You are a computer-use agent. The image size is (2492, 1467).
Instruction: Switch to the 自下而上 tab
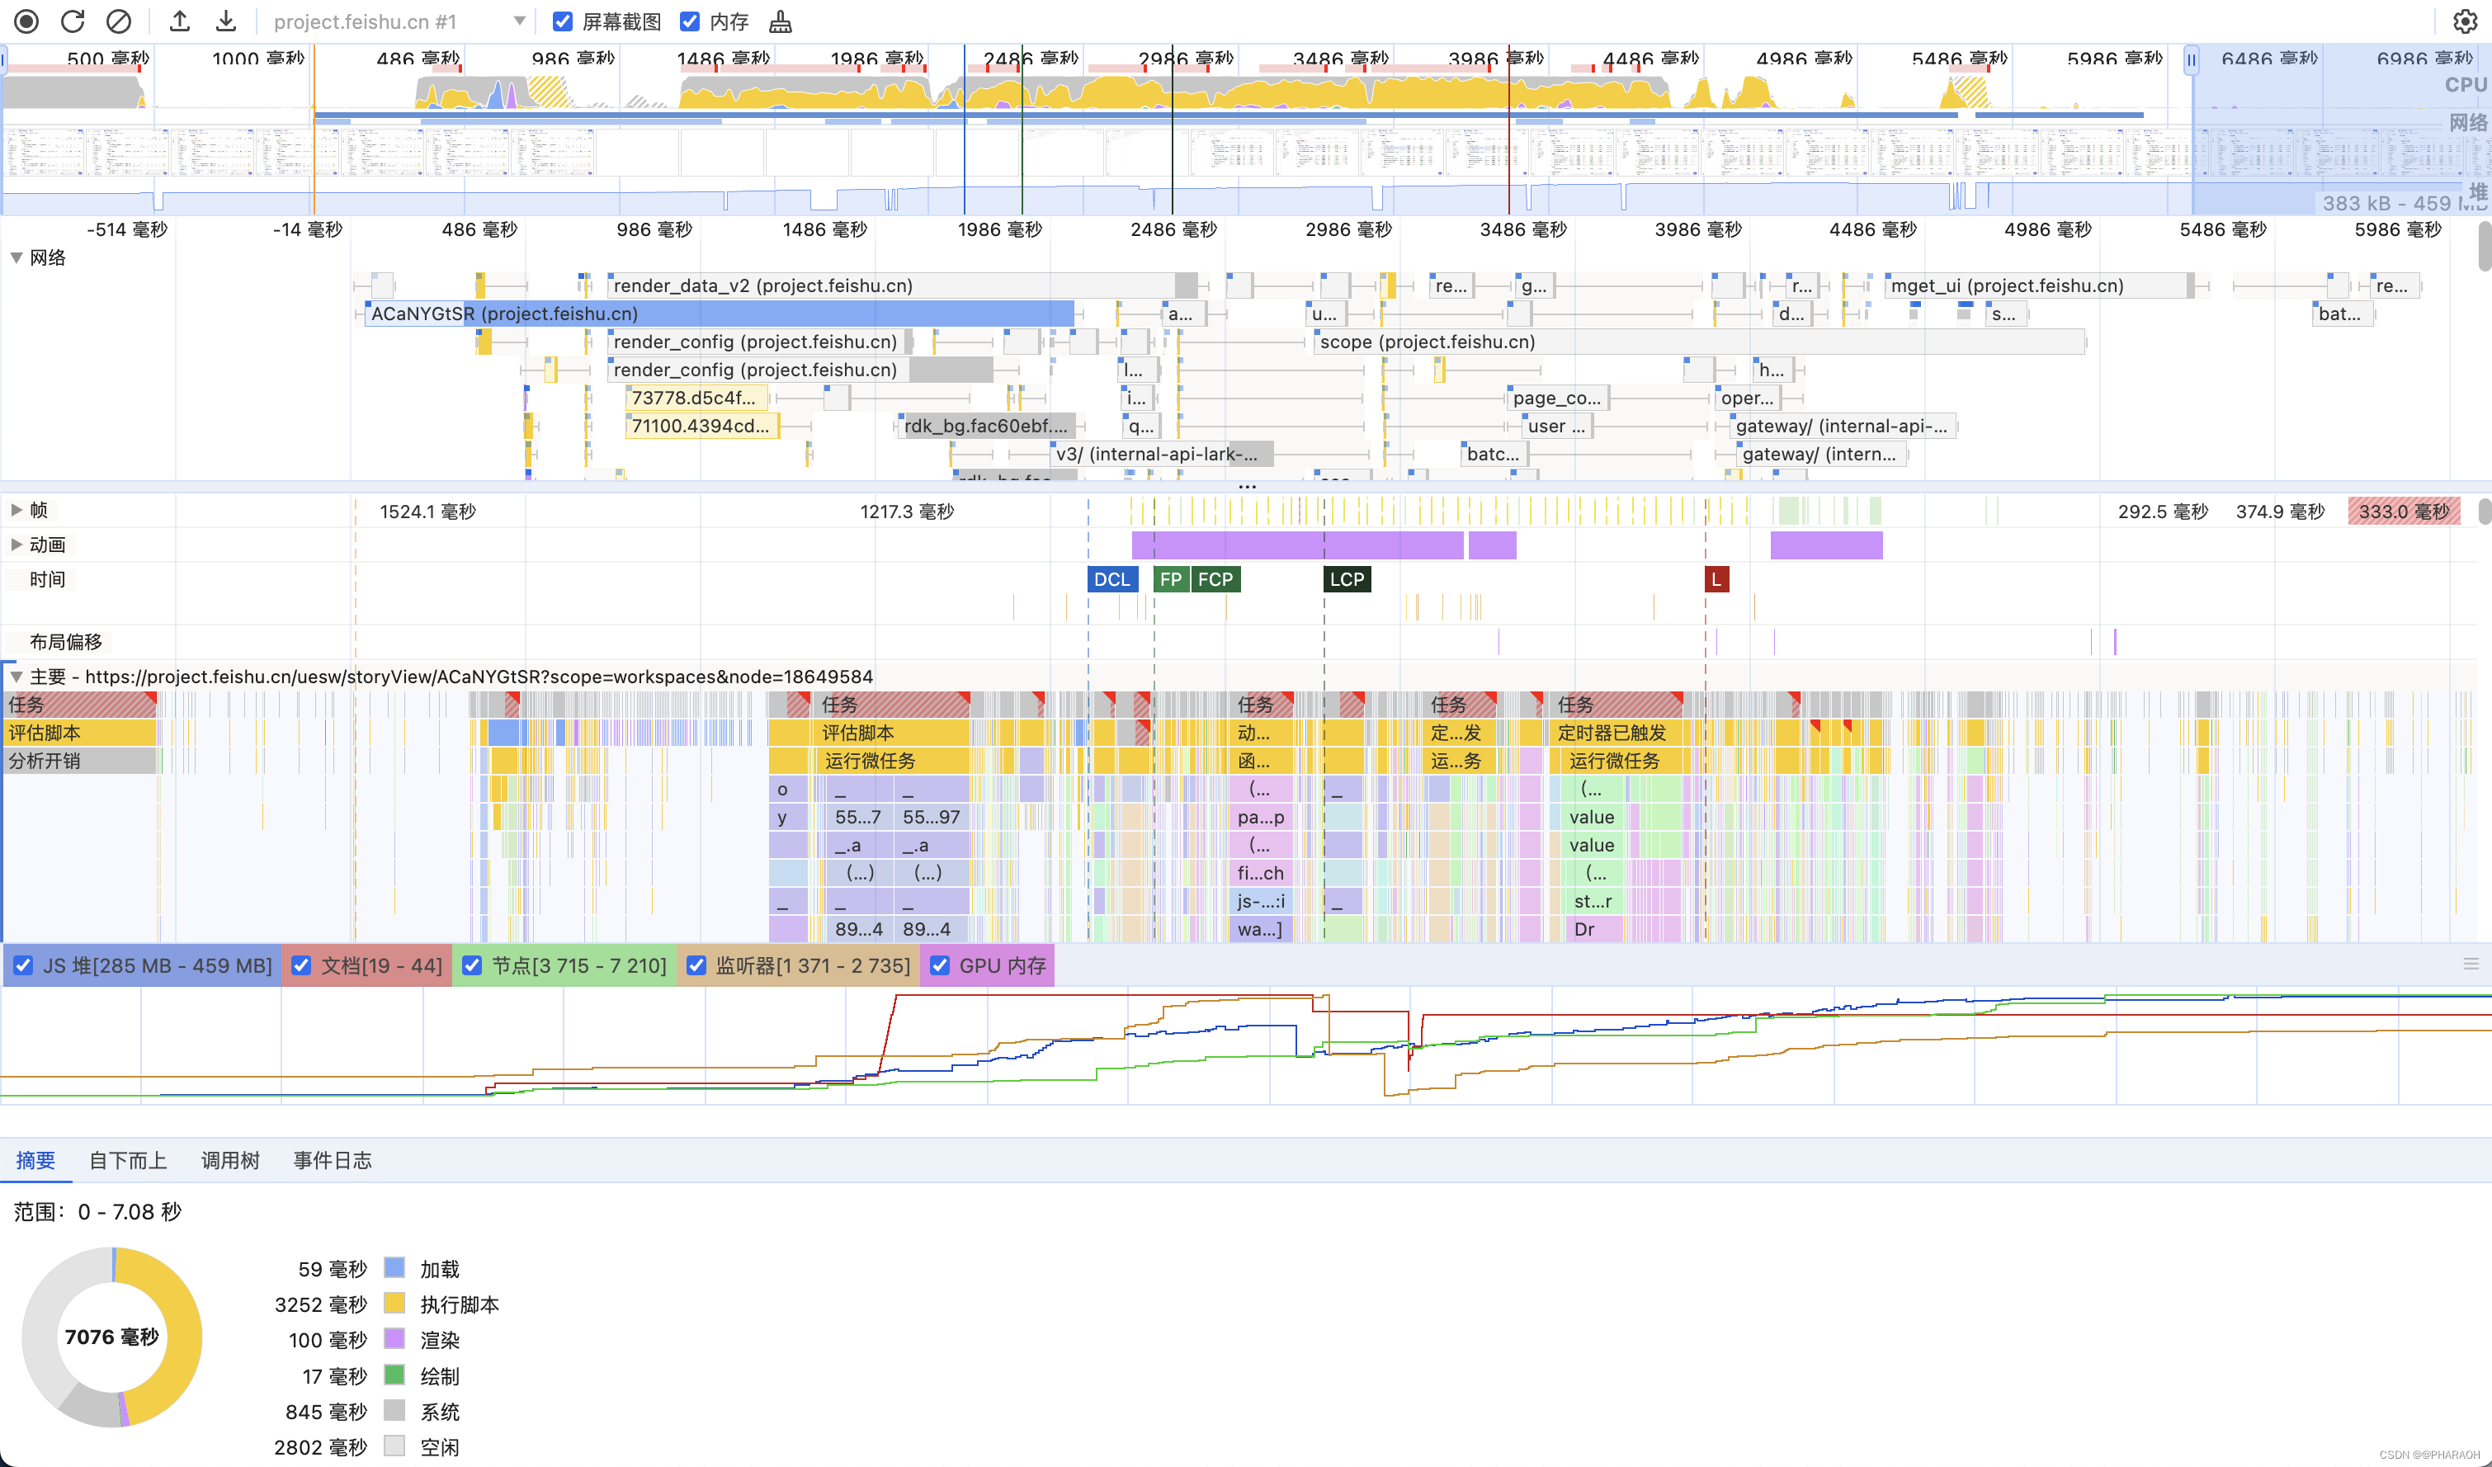click(128, 1161)
